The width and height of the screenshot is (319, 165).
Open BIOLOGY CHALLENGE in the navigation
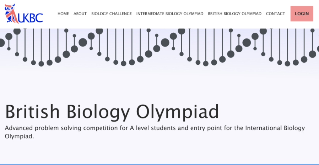click(x=112, y=14)
